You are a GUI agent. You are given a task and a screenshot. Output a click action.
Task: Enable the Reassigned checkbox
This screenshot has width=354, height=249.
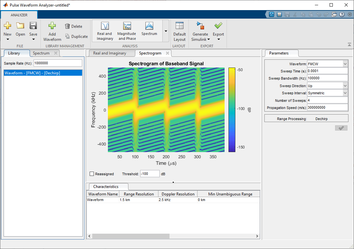point(92,174)
